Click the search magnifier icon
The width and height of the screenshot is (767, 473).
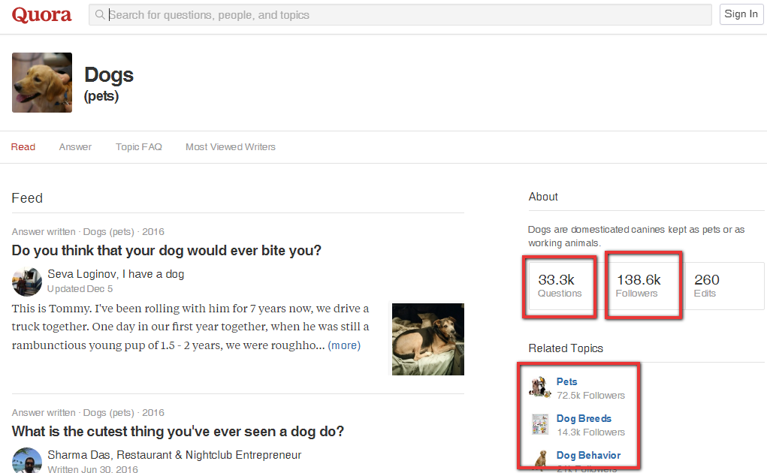[100, 15]
